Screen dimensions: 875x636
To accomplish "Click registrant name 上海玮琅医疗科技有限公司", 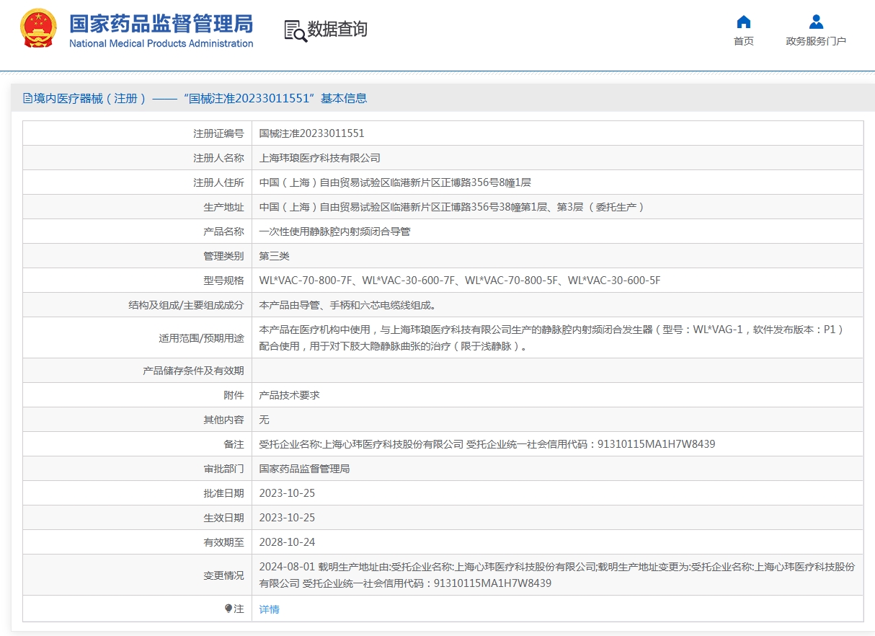I will (x=320, y=158).
